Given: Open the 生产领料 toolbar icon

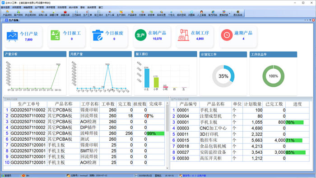Looking at the screenshot, I should tap(121, 13).
